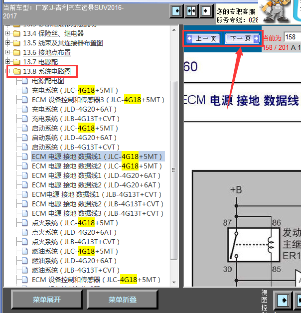Expand the 13.7 电源配 node
Screen dimensions: 301x313
tap(7, 61)
